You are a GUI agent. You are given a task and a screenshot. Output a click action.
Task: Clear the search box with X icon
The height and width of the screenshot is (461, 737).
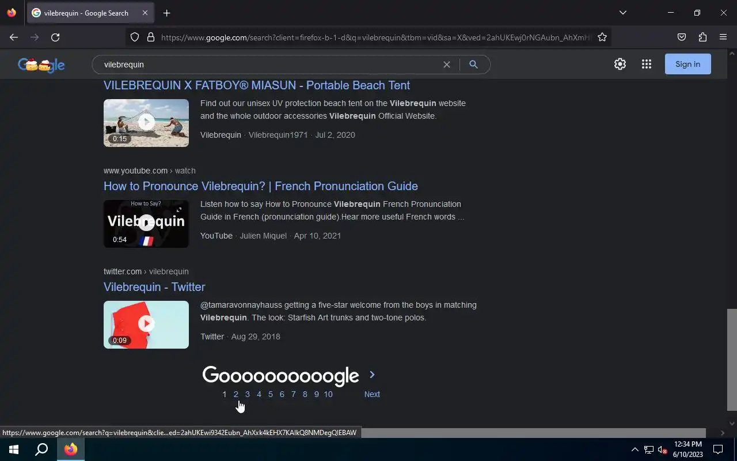pyautogui.click(x=447, y=65)
